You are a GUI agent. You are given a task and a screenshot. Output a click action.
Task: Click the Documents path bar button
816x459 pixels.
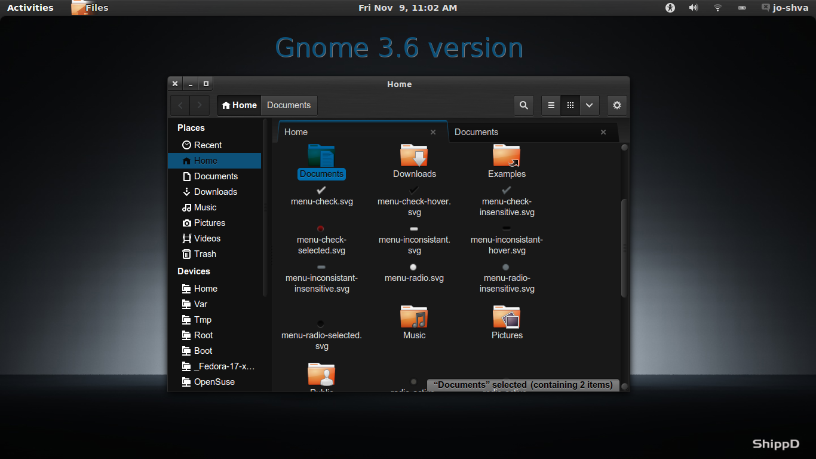click(x=289, y=105)
